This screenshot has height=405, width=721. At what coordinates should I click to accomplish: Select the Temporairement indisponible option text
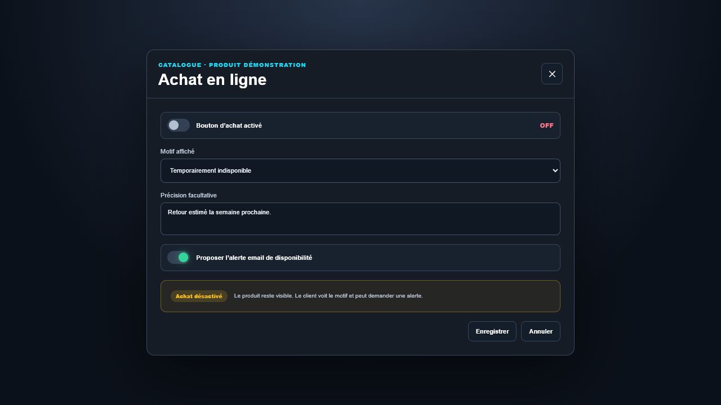[x=211, y=170]
